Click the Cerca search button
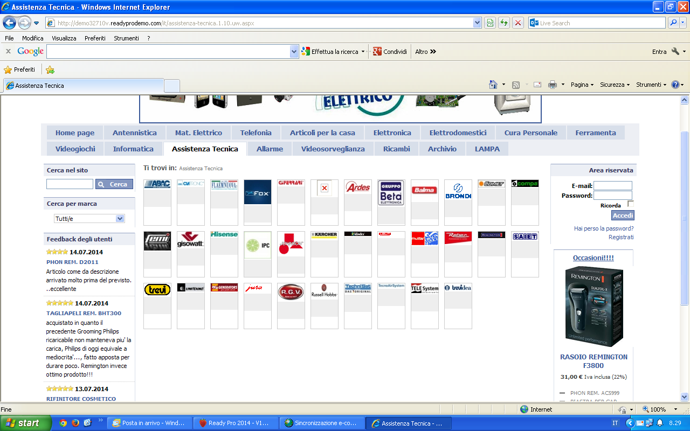This screenshot has height=431, width=690. click(x=114, y=184)
